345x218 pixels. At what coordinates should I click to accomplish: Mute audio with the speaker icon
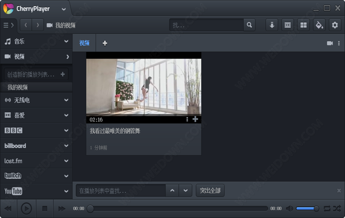[x=289, y=208]
